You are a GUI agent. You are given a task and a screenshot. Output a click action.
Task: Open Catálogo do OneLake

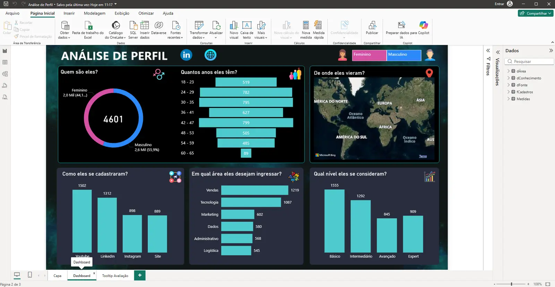pyautogui.click(x=116, y=30)
